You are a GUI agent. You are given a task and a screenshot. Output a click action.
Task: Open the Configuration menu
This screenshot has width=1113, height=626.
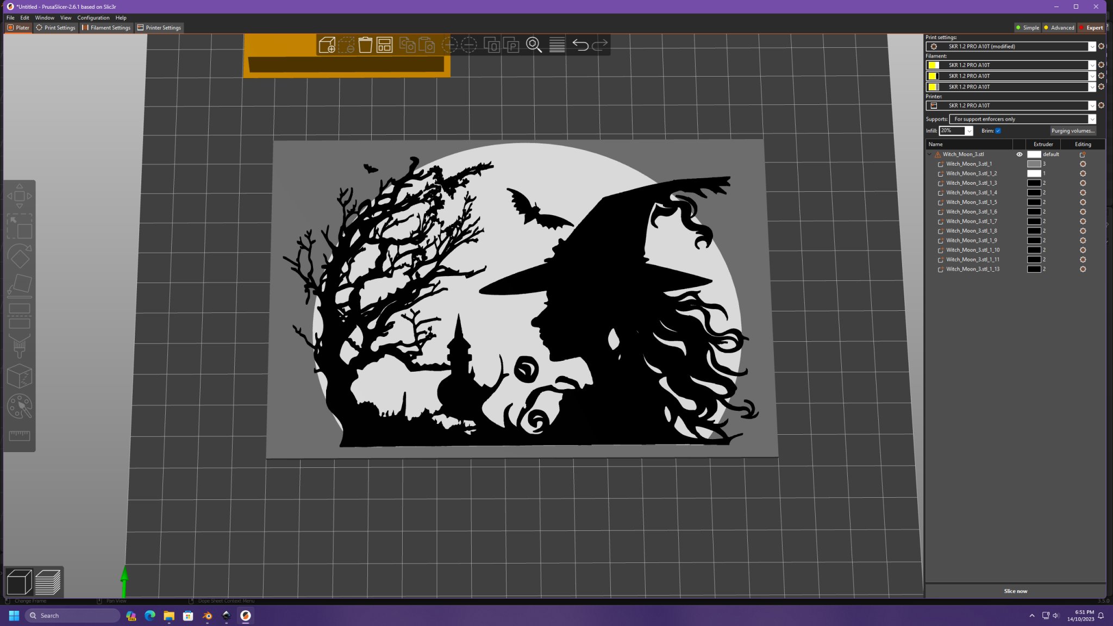click(x=93, y=18)
